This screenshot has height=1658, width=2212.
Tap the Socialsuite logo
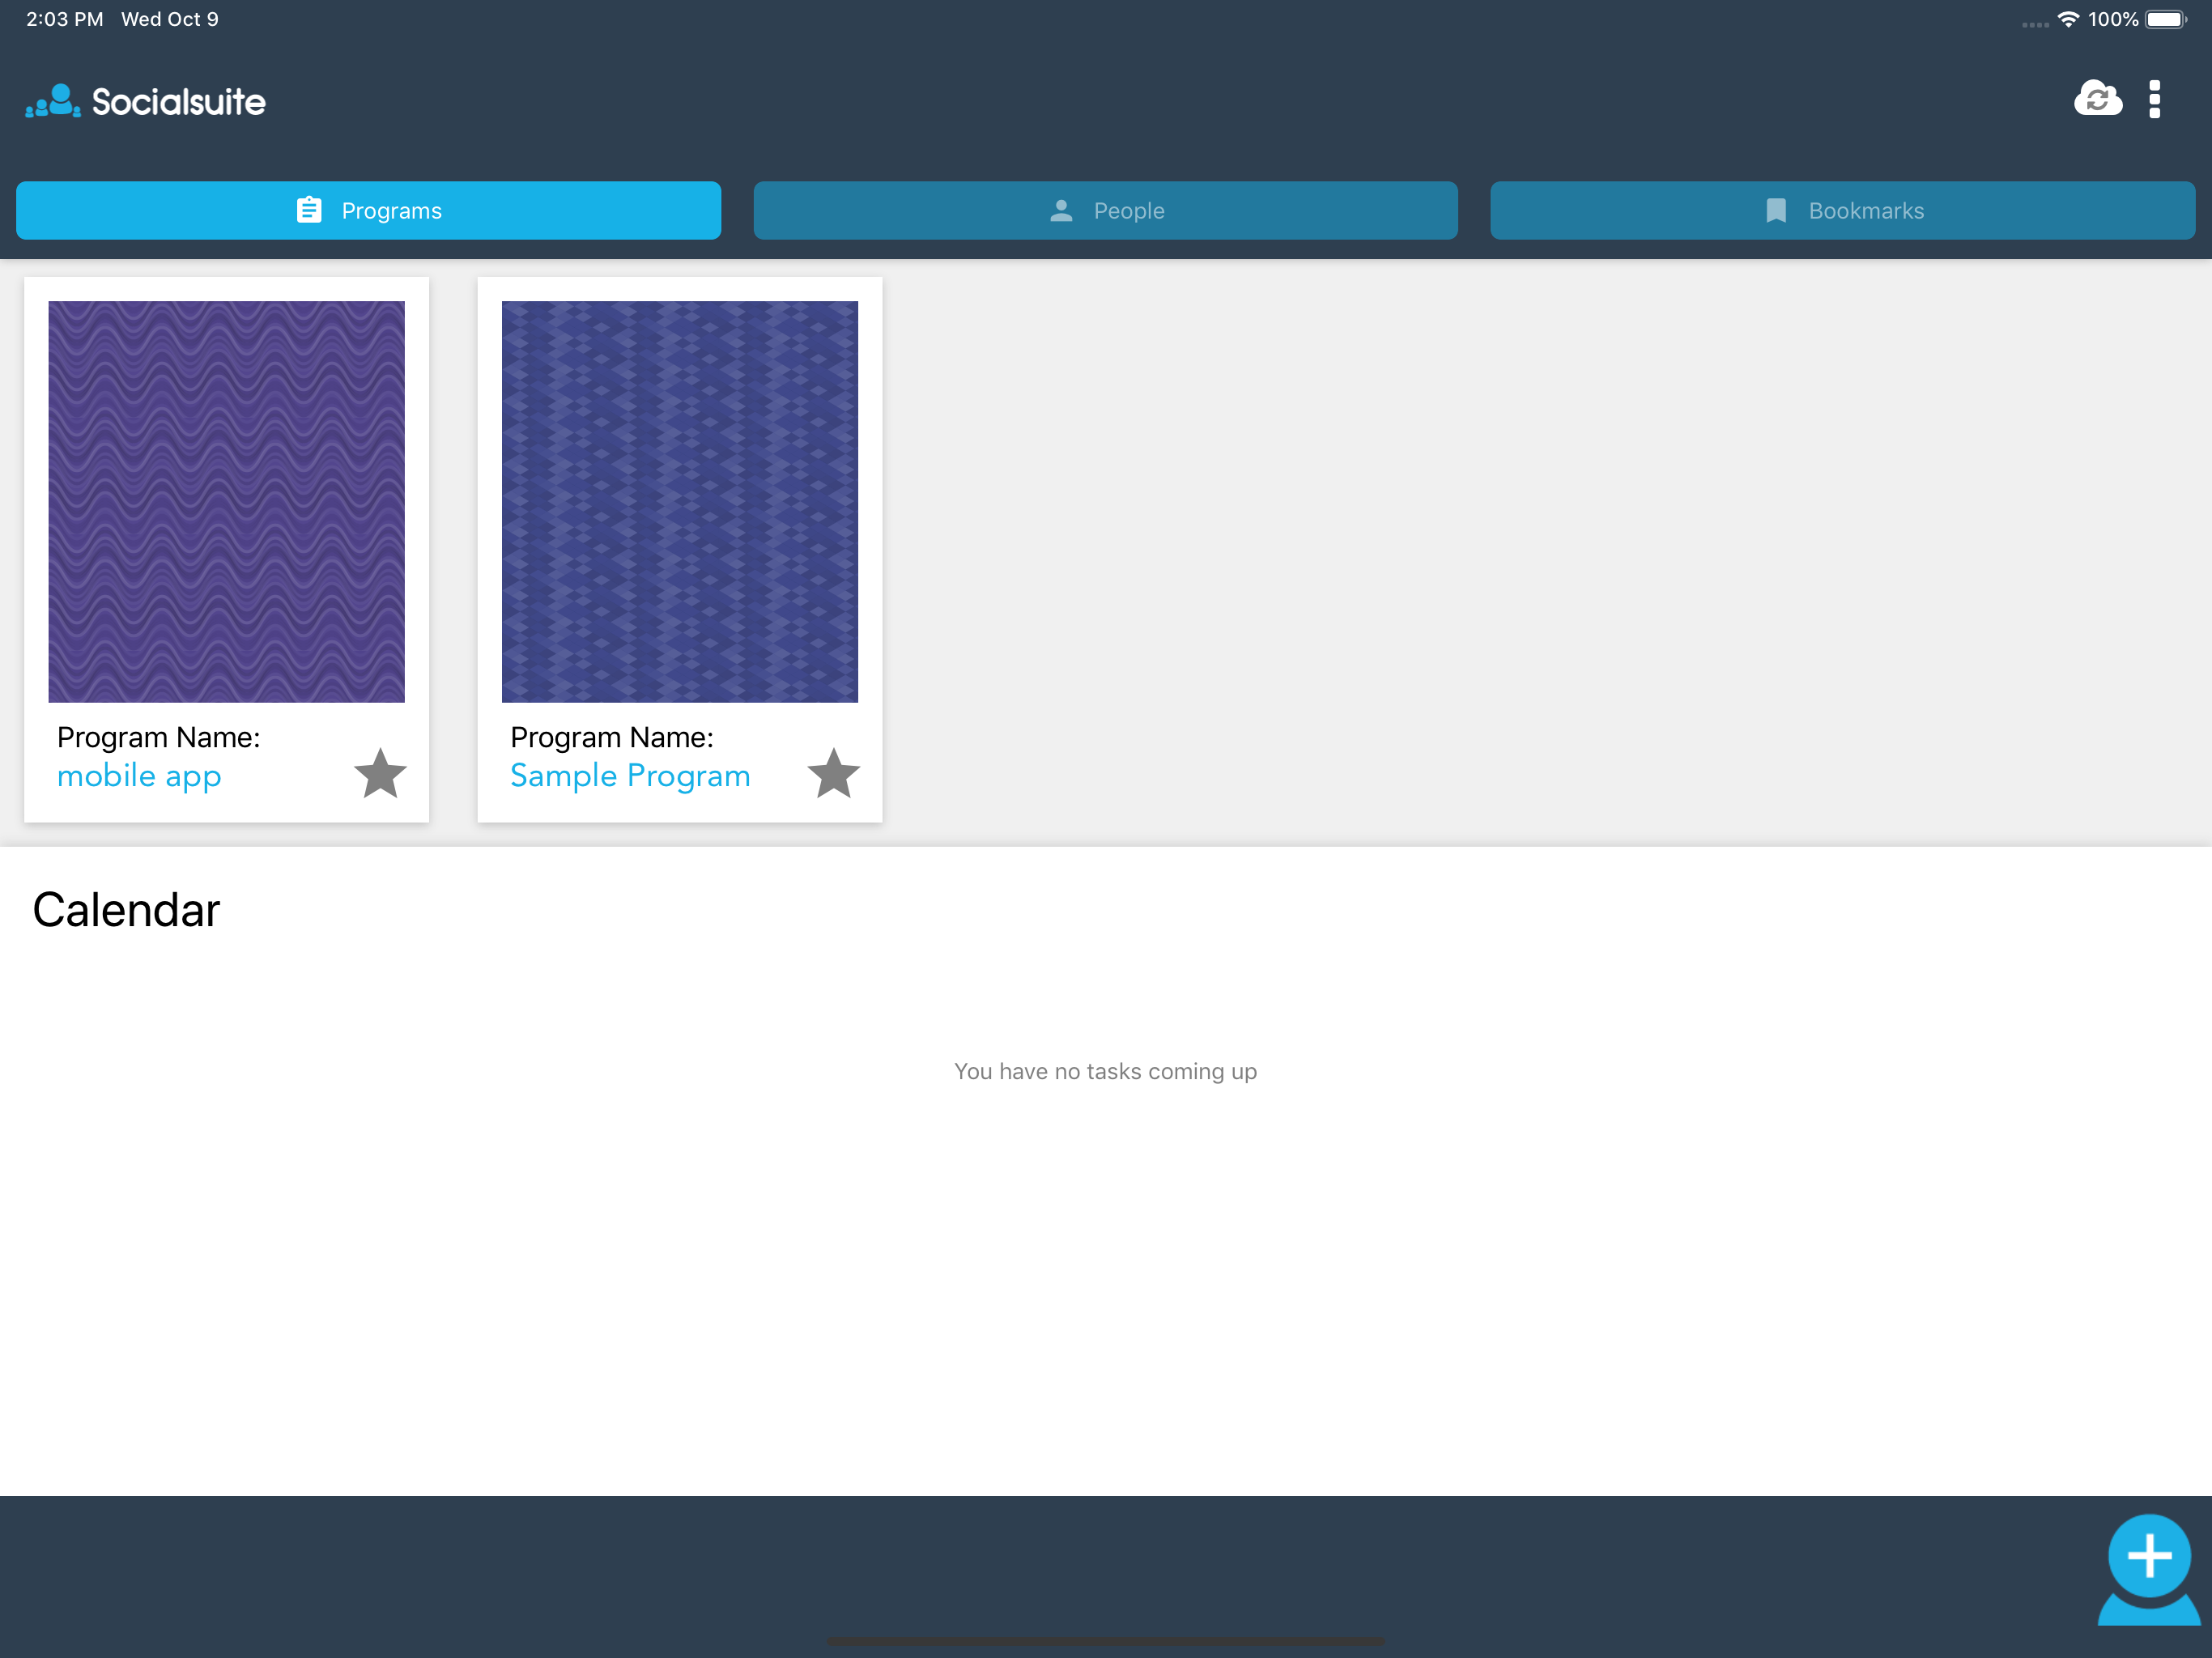tap(146, 101)
